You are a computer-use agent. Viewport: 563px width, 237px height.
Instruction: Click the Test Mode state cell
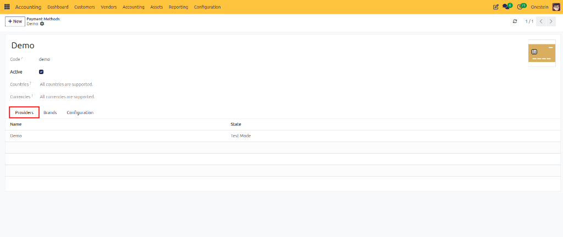[241, 136]
